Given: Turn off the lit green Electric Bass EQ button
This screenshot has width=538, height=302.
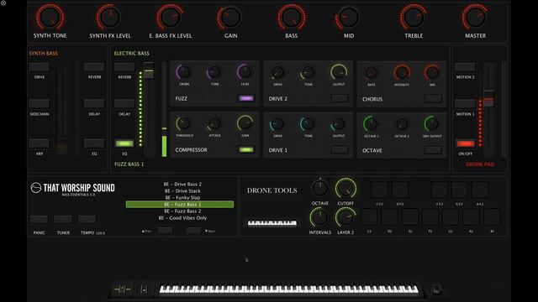Looking at the screenshot, I should point(124,143).
